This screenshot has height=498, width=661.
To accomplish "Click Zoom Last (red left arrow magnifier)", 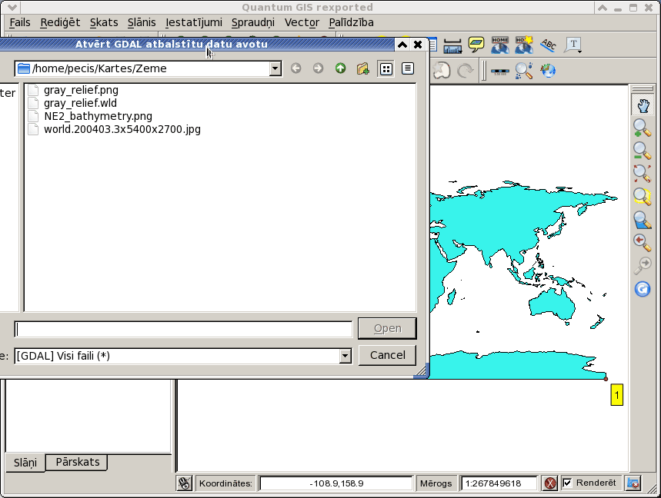I will click(642, 243).
